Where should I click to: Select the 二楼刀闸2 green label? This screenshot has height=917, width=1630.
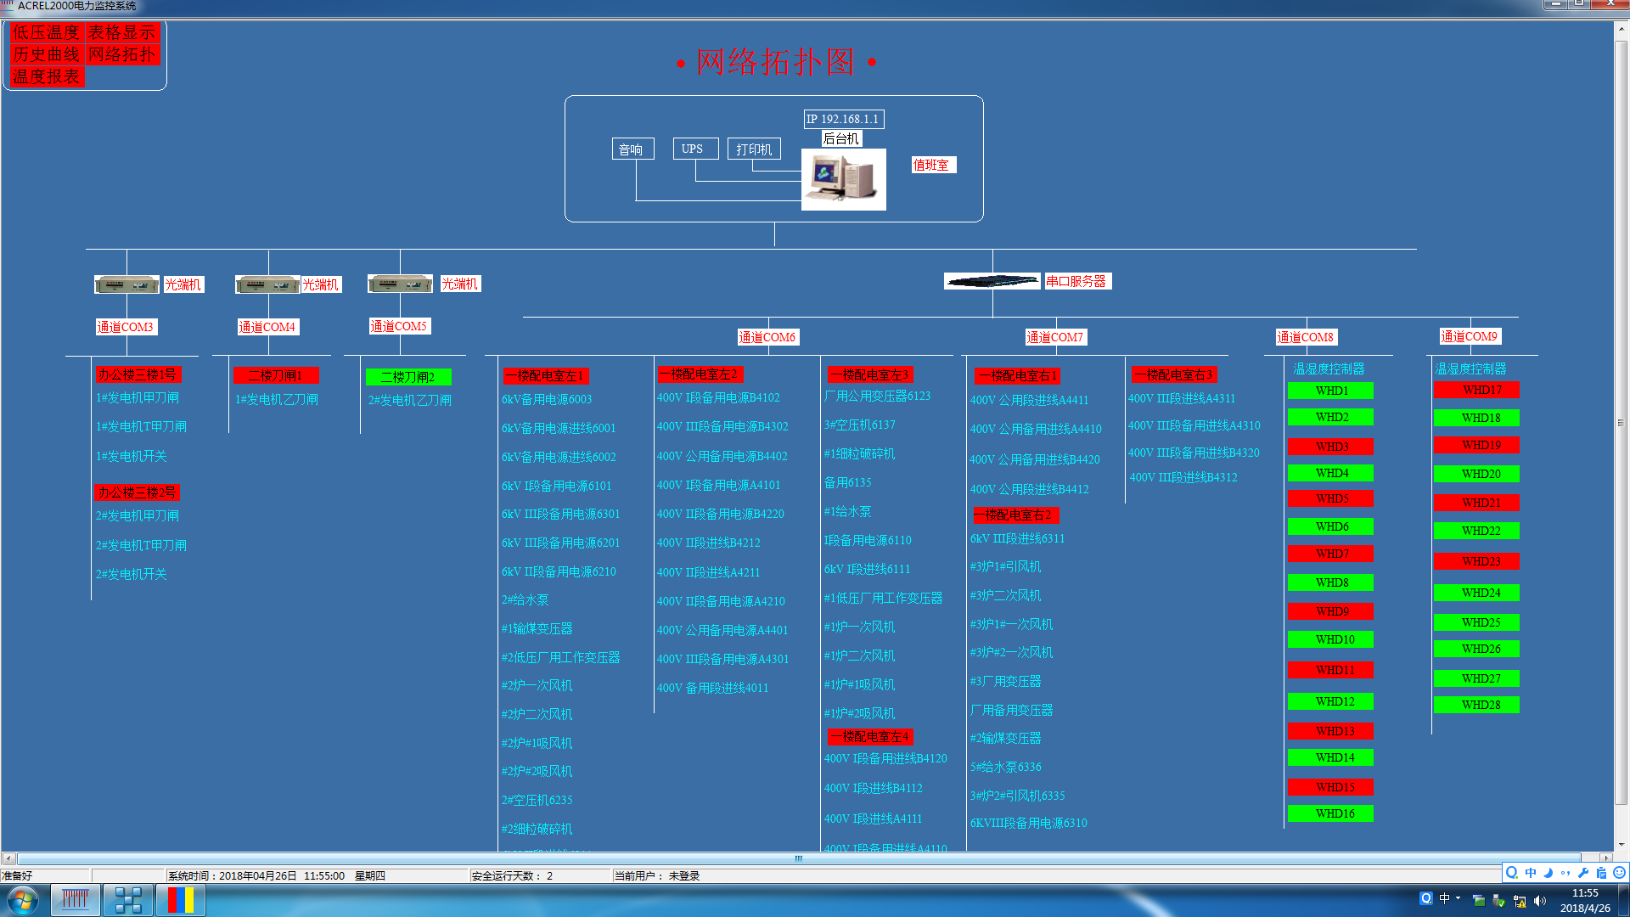click(407, 377)
